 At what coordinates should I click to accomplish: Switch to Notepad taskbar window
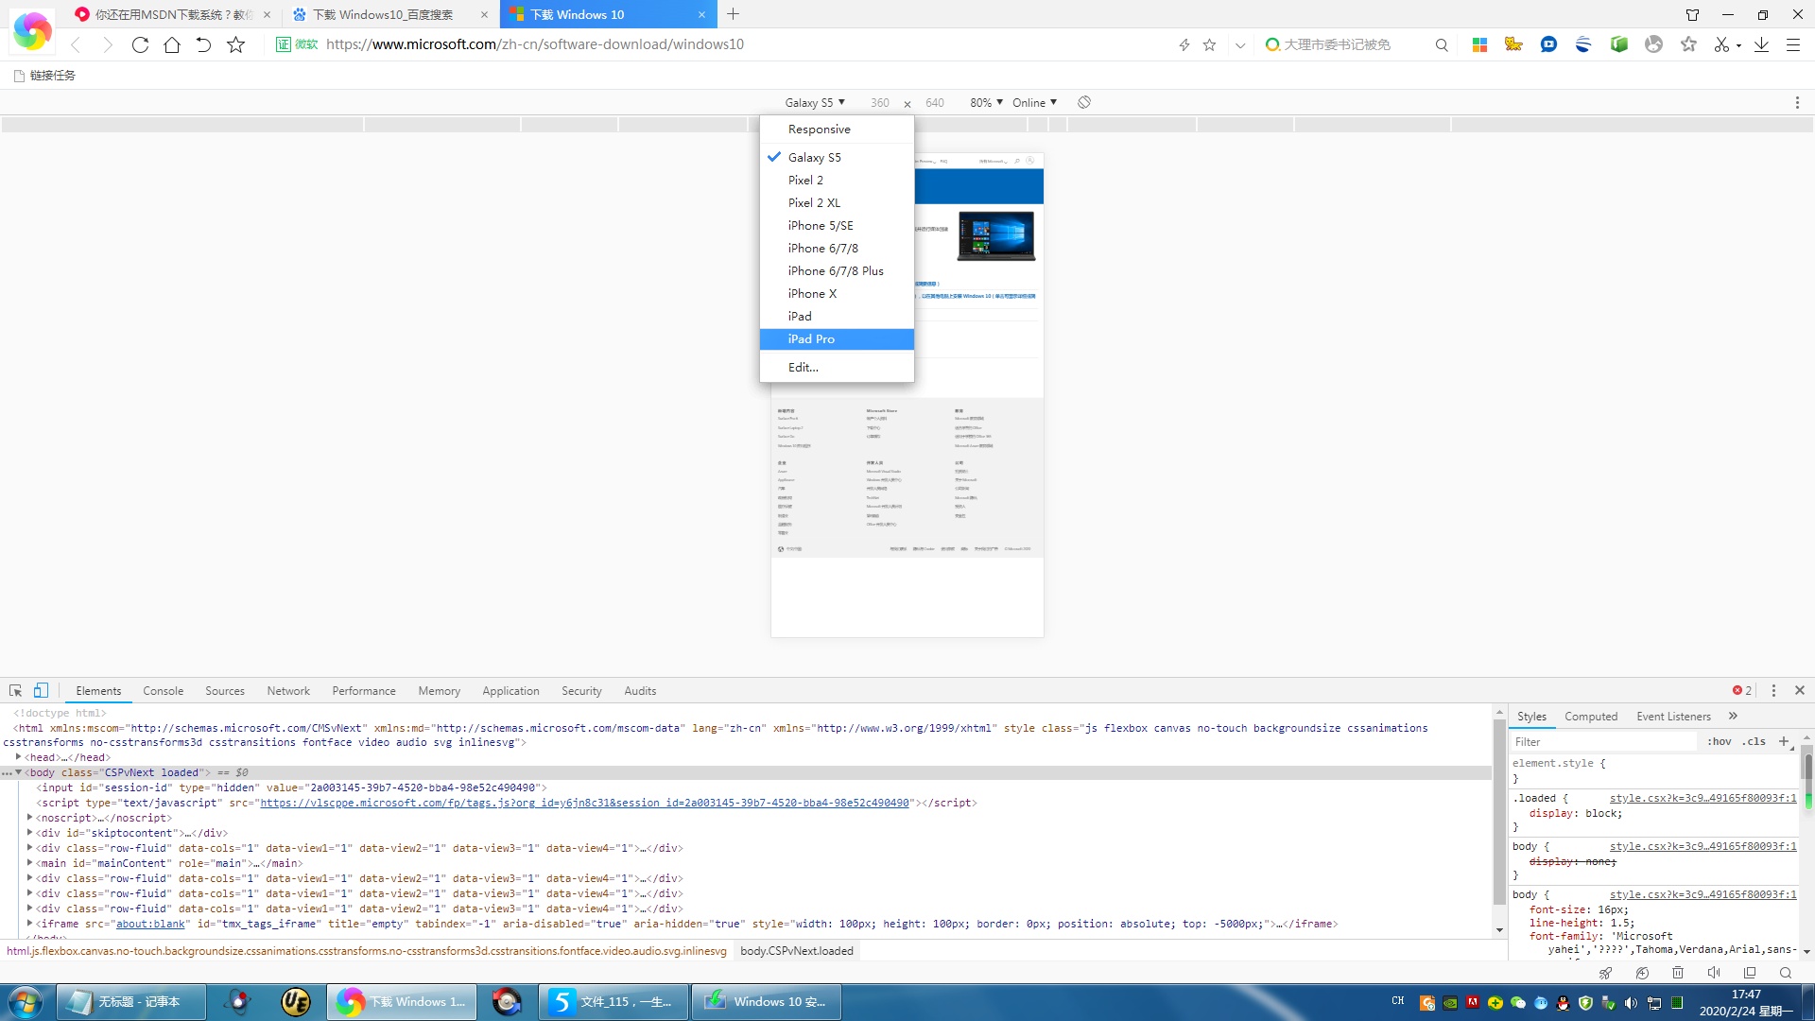click(131, 1002)
